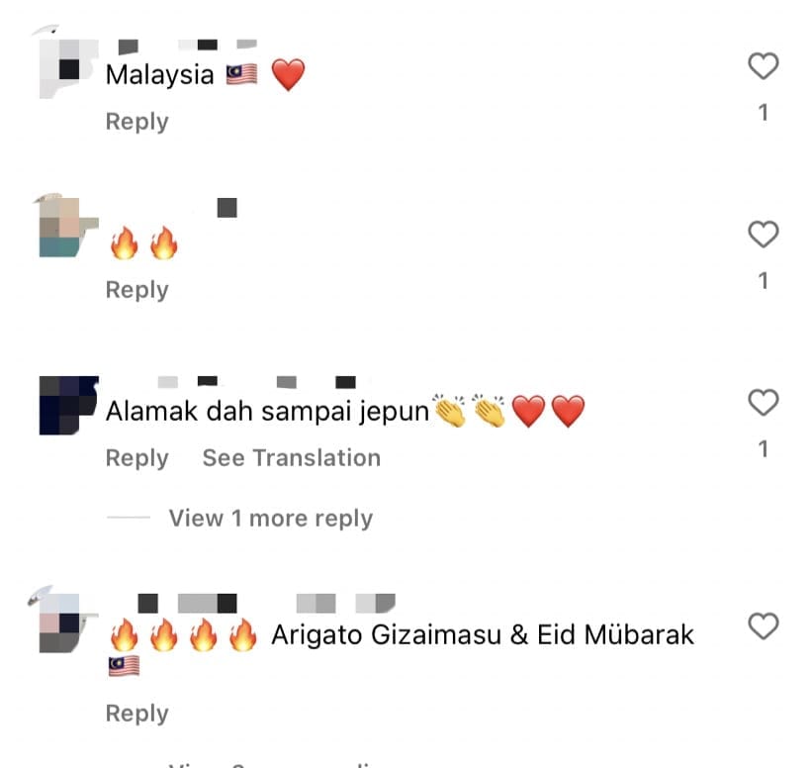Viewport: 812px width, 768px height.
Task: Open the dark avatar of the jepun commenter
Action: (69, 405)
